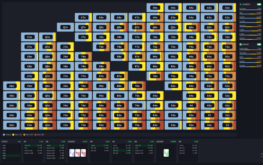Click the HU label beside STACK

(x=19, y=141)
